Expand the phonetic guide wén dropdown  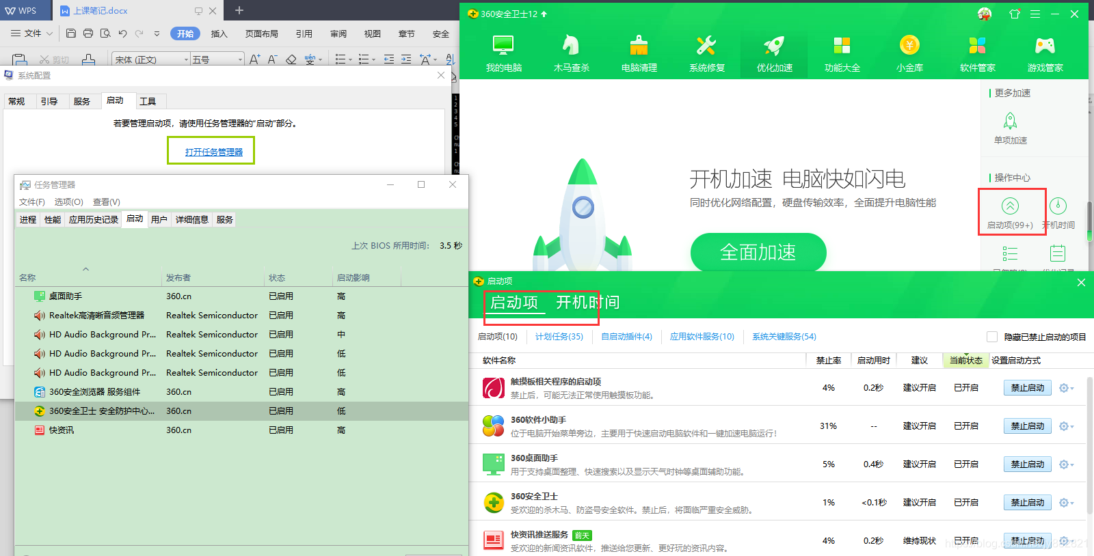(x=320, y=60)
